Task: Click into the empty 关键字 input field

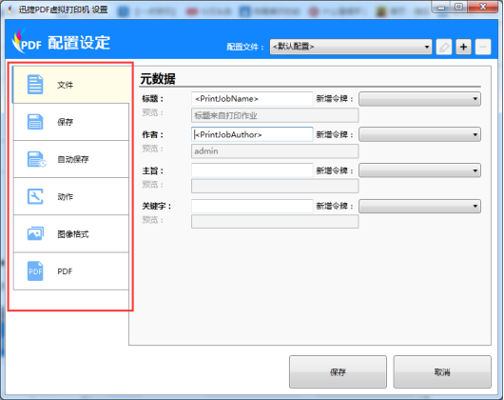Action: (x=252, y=206)
